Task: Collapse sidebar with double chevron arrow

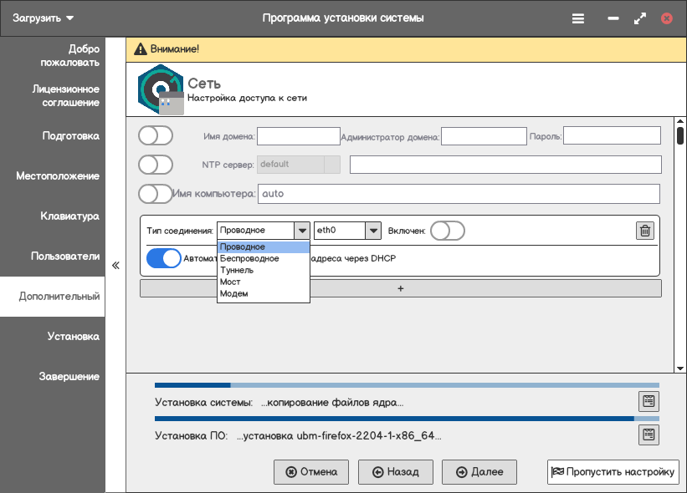Action: 115,266
